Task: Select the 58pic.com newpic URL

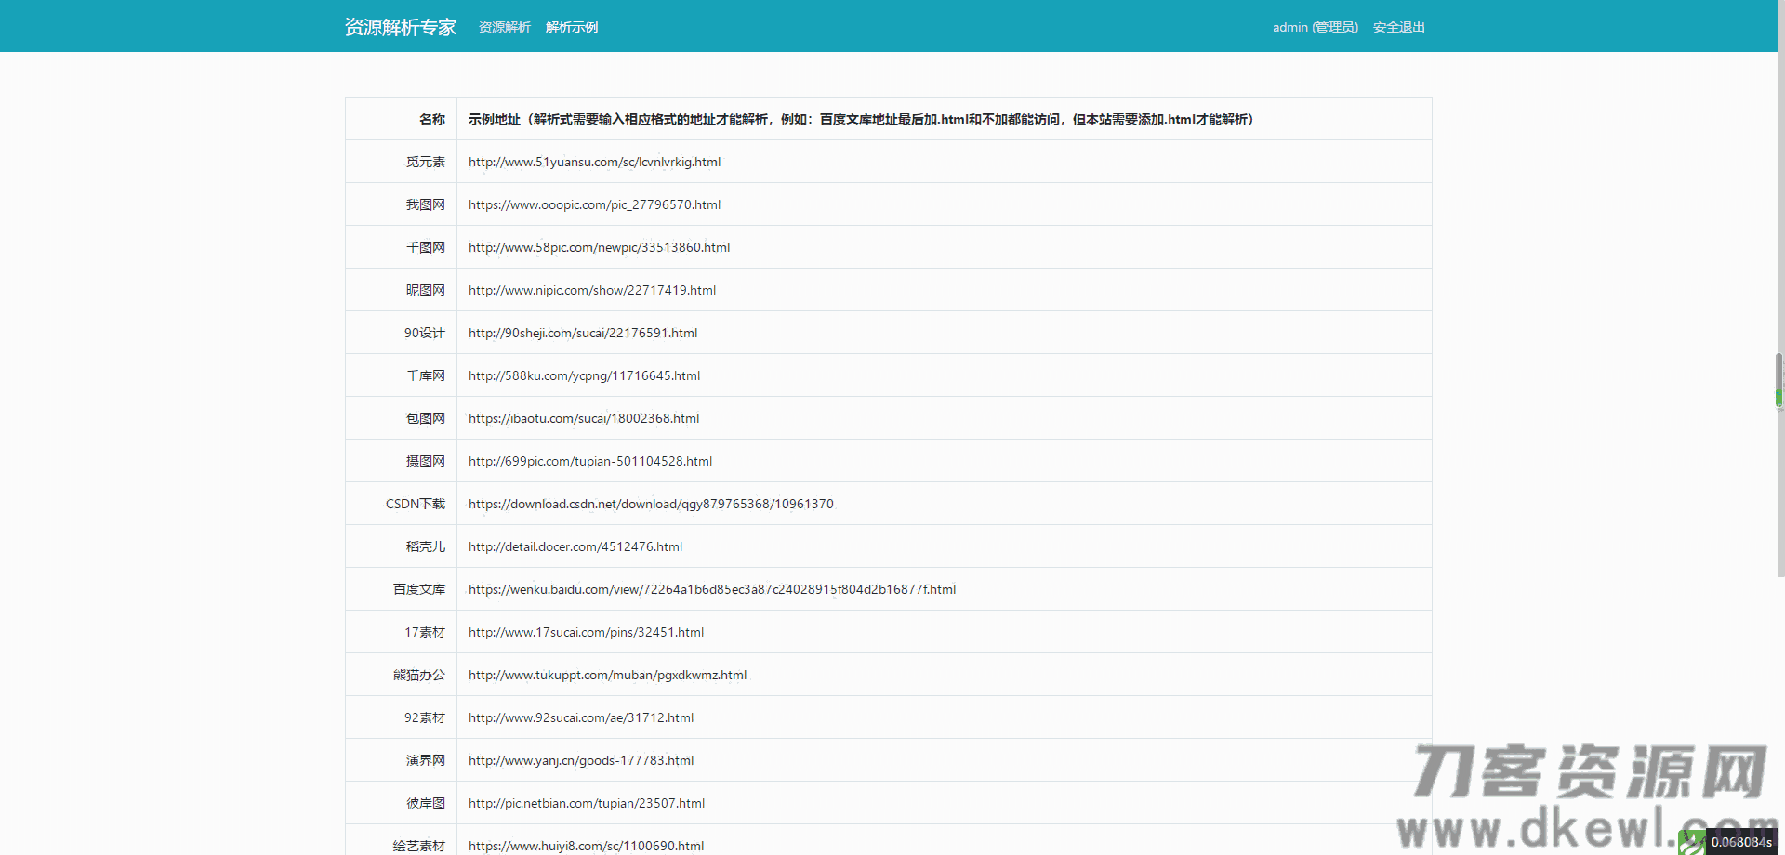Action: 599,247
